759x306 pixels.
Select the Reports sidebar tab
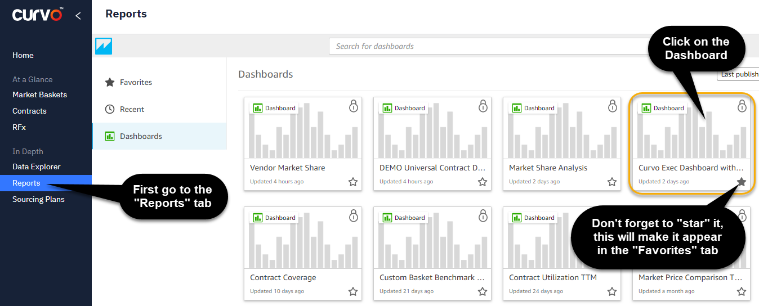coord(46,183)
